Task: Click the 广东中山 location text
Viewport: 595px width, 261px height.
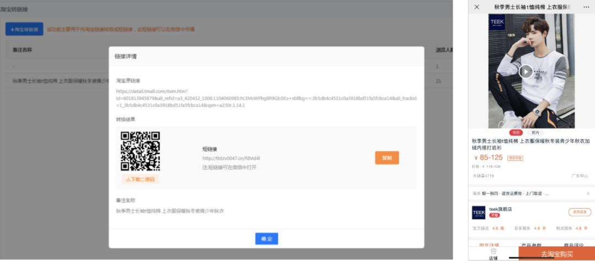Action: (581, 176)
